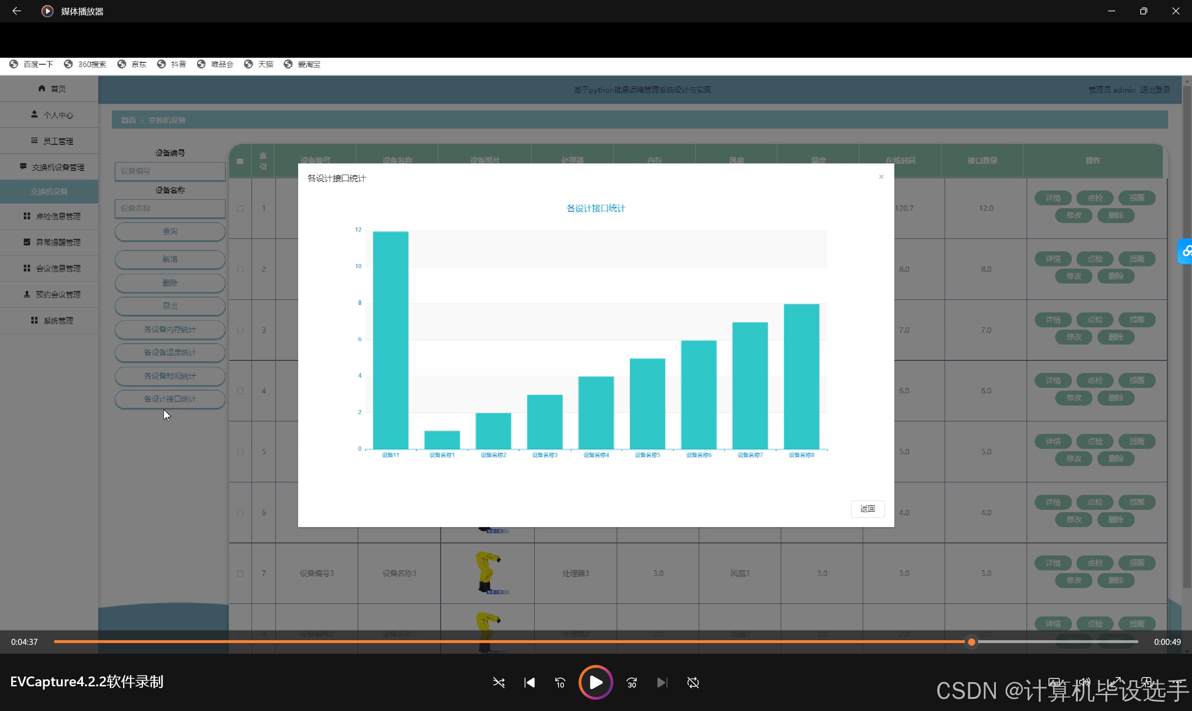Expand the 点检信息管理 sidebar menu
Image resolution: width=1192 pixels, height=711 pixels.
point(52,216)
